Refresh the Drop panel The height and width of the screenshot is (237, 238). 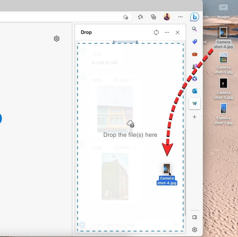156,32
